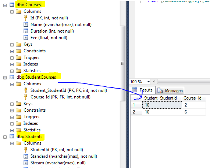Click the Fee column icon
The width and height of the screenshot is (210, 168).
tap(26, 38)
